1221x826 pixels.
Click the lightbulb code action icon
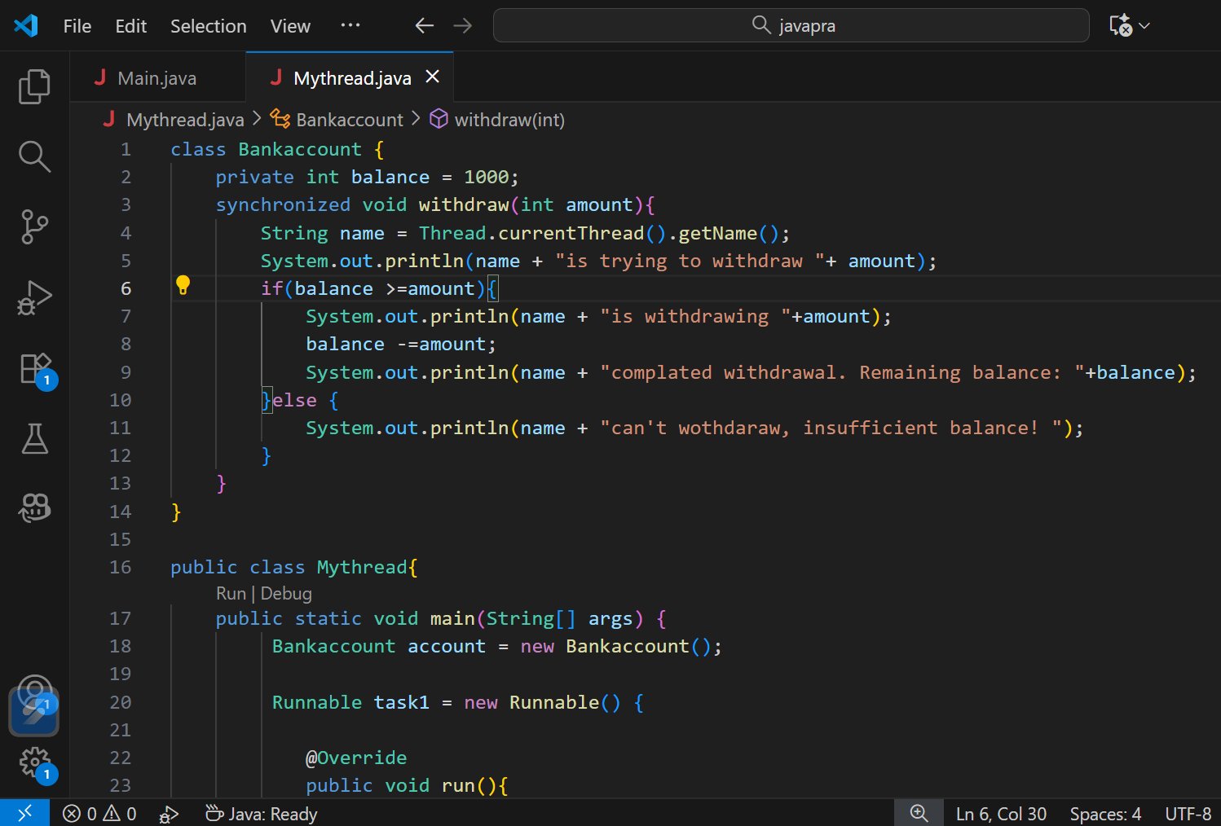click(x=183, y=285)
